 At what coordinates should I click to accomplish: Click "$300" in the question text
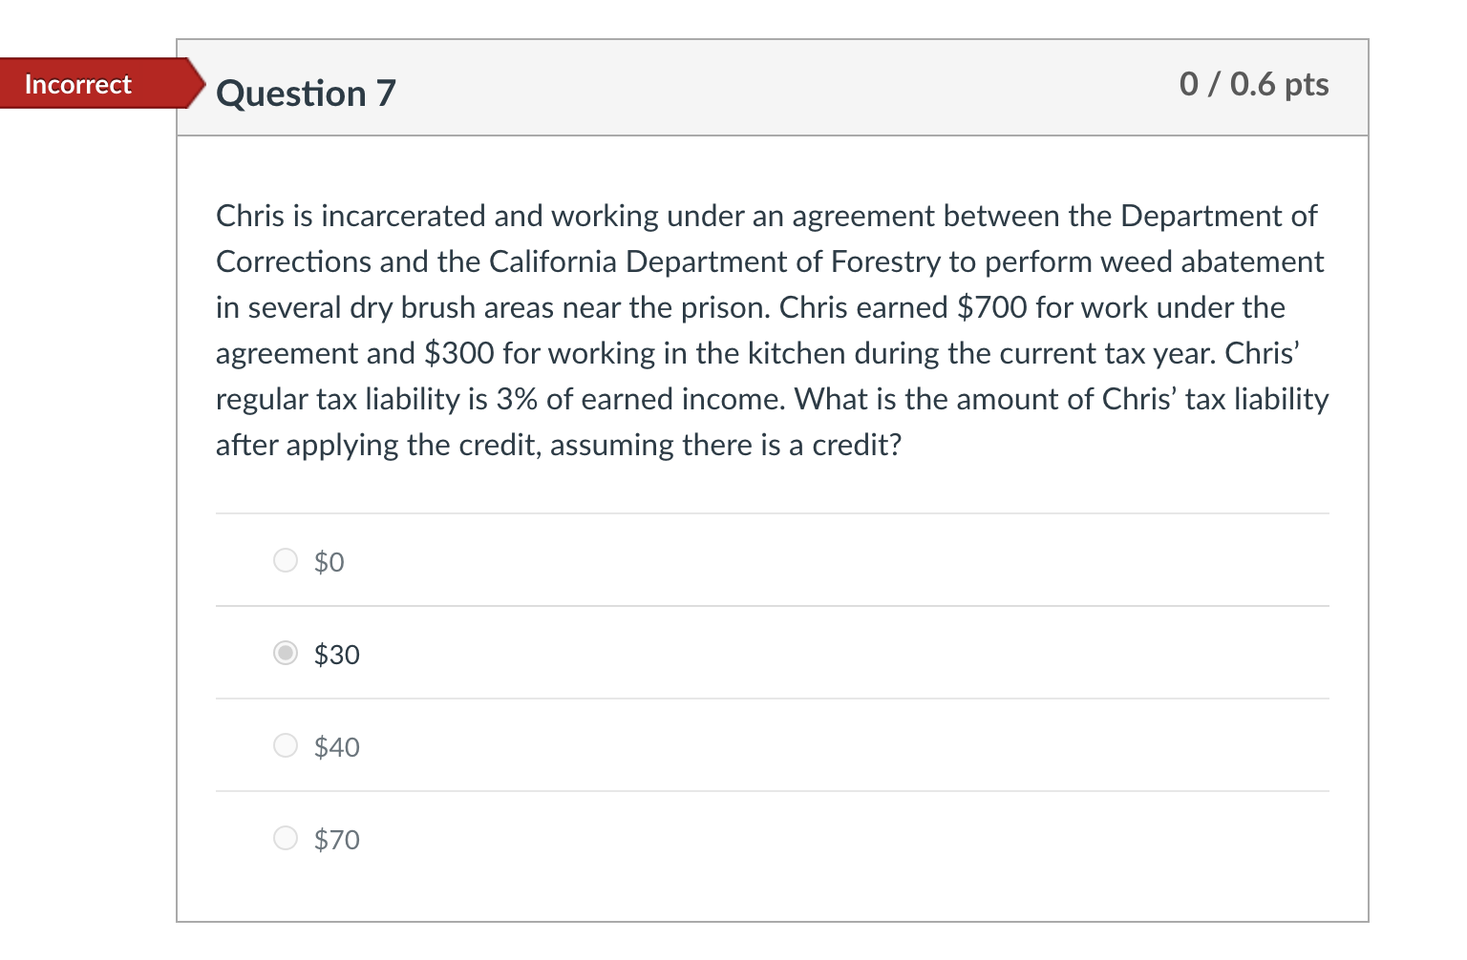click(459, 354)
